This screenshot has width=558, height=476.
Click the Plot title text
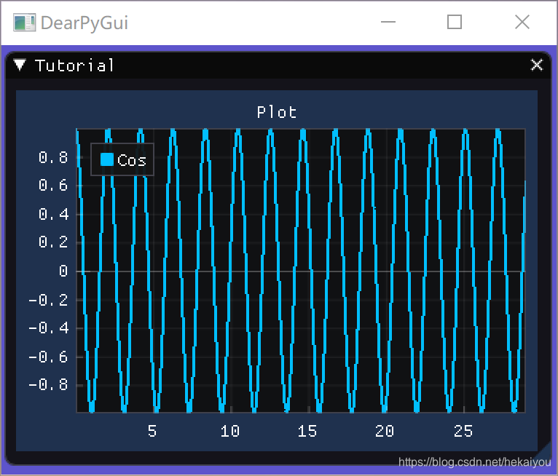click(x=277, y=112)
